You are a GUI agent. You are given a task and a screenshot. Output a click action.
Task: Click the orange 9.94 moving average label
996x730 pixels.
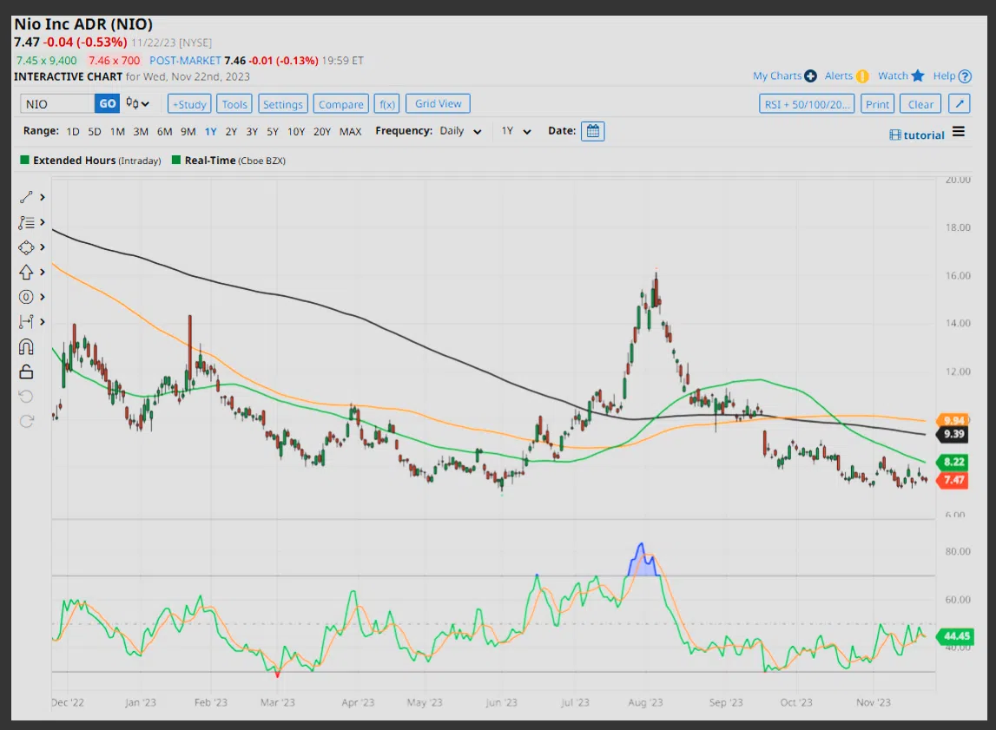[x=953, y=420]
